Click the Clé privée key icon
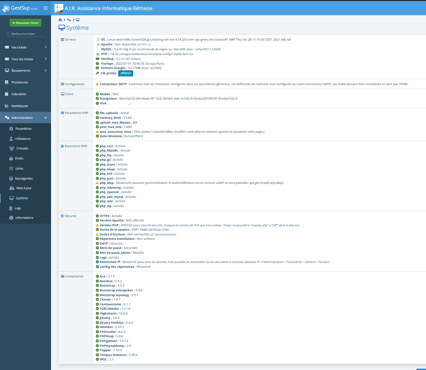 point(97,73)
